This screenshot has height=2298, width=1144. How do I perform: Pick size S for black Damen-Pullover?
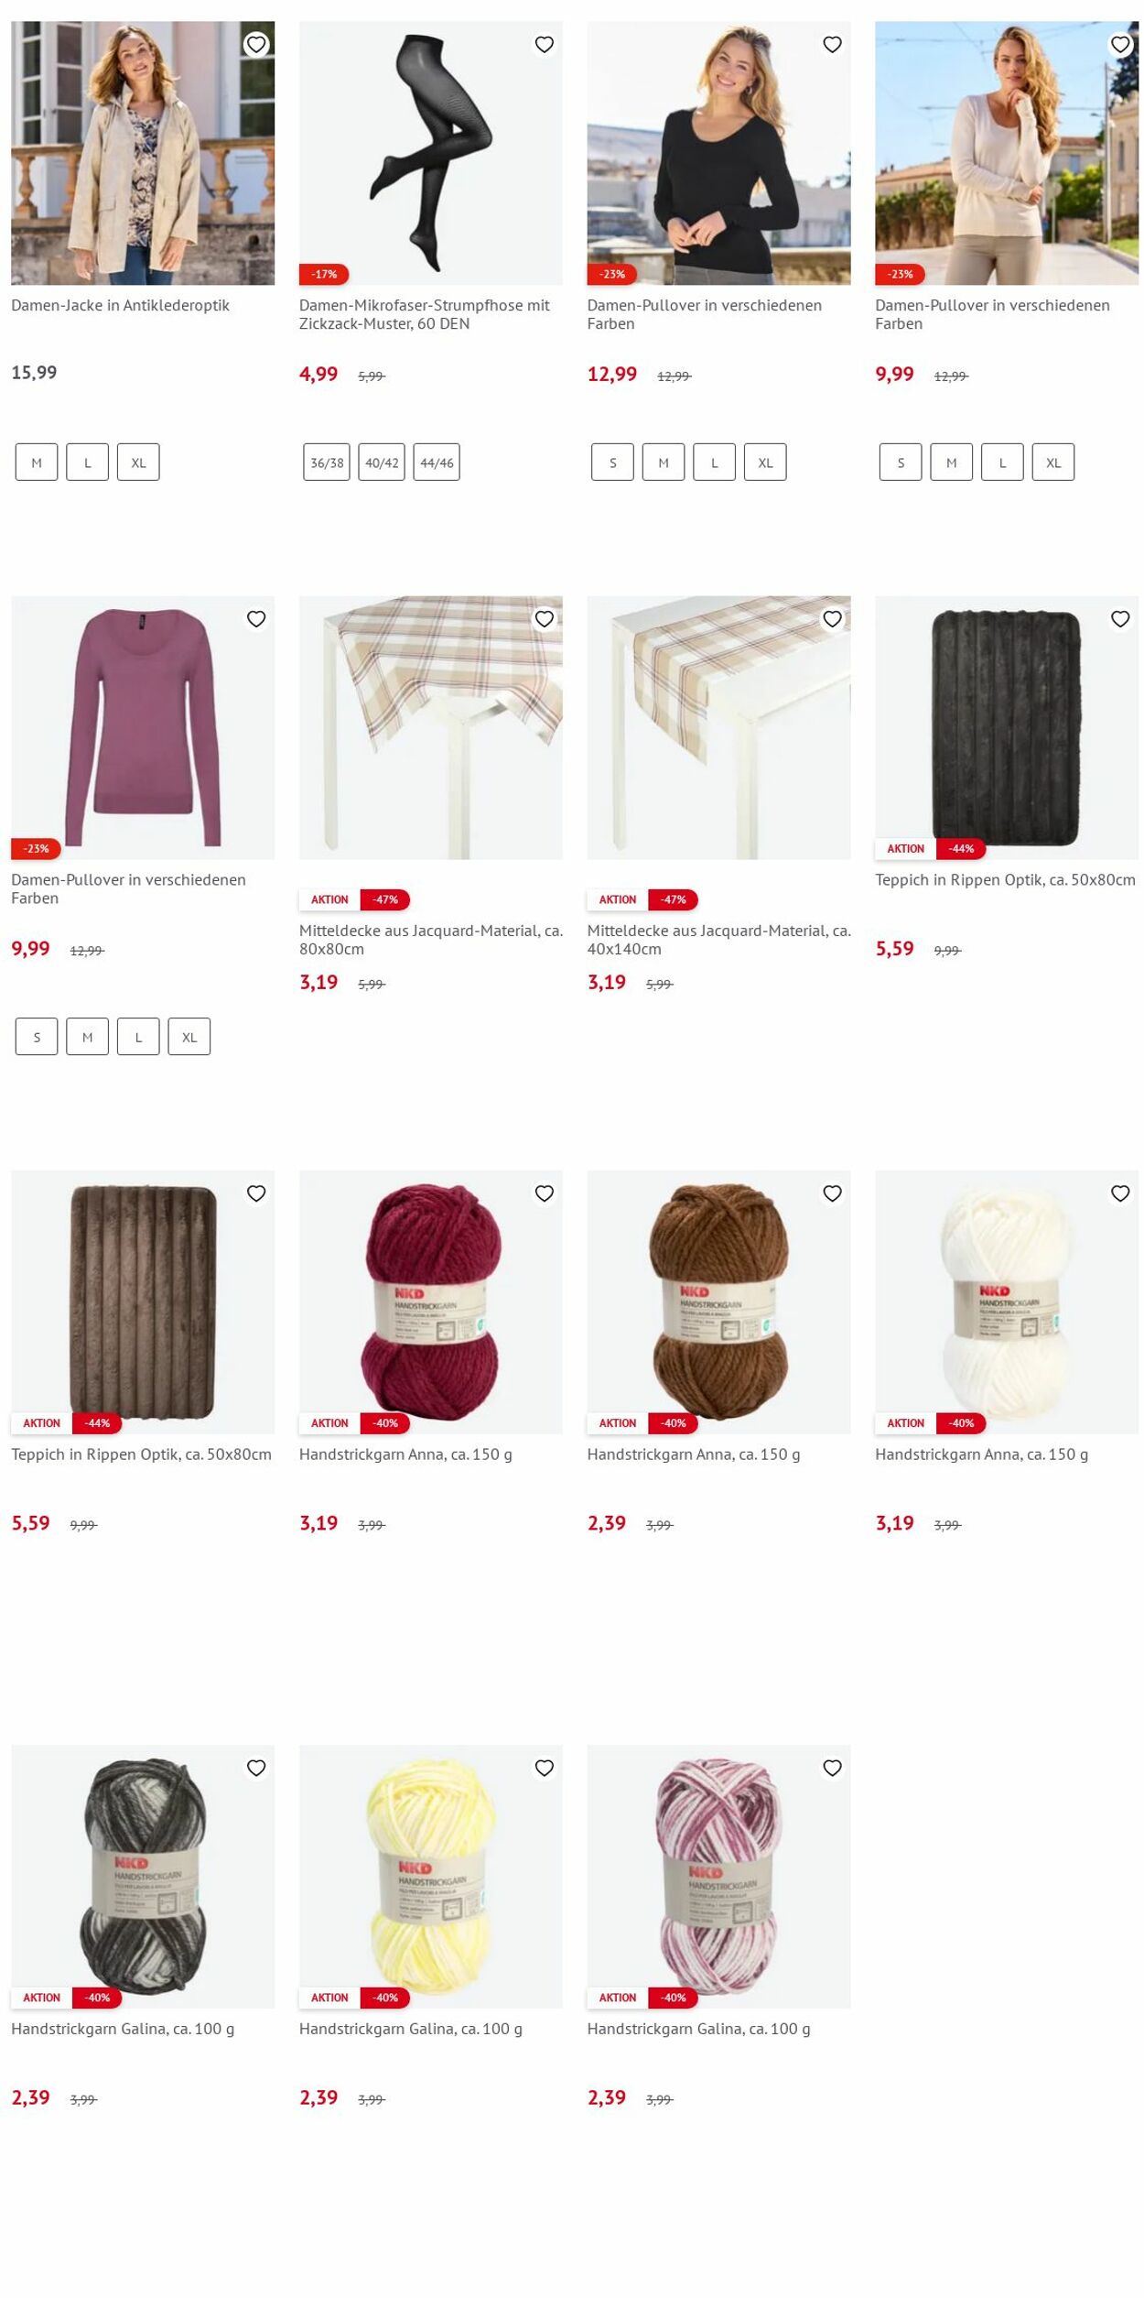(x=612, y=463)
